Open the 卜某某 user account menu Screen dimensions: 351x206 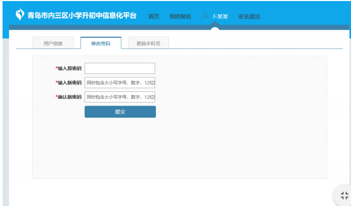pyautogui.click(x=220, y=16)
